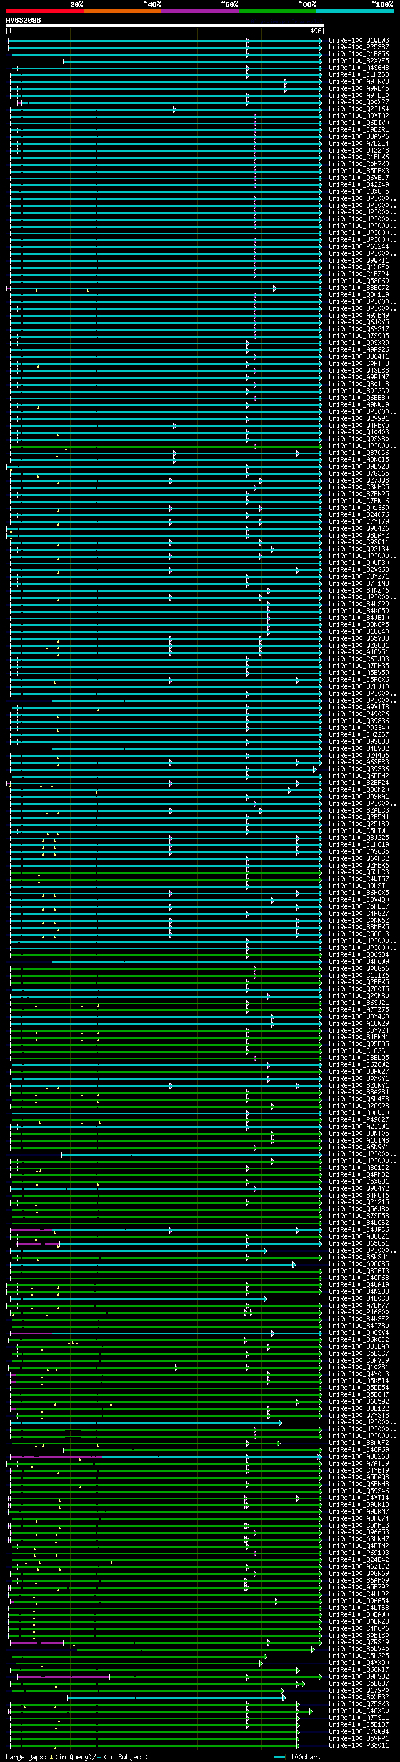
Task: Select hit label UniRef100_Q21215
Action: pyautogui.click(x=359, y=1202)
